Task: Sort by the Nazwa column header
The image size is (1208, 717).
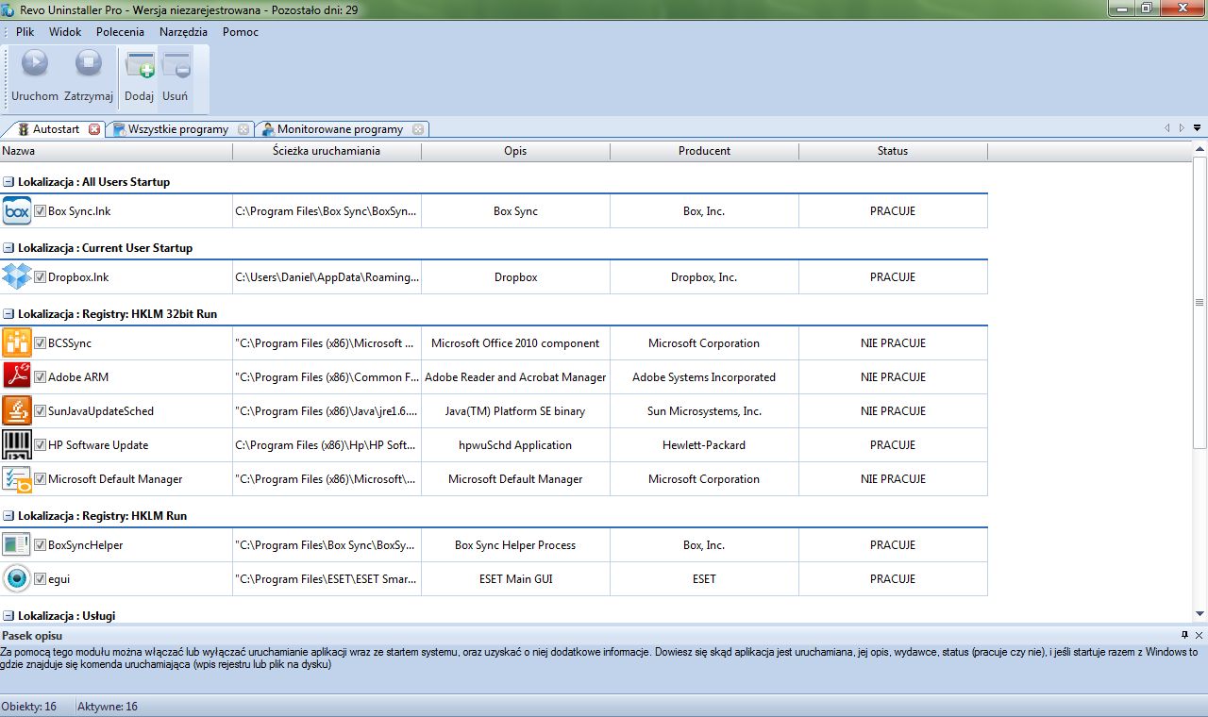Action: pos(116,151)
